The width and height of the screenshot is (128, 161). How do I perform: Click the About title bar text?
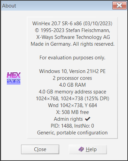tap(9, 6)
